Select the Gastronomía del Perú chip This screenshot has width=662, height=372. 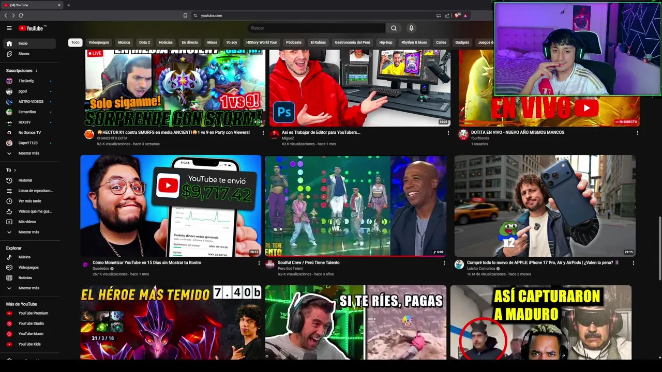[x=352, y=42]
